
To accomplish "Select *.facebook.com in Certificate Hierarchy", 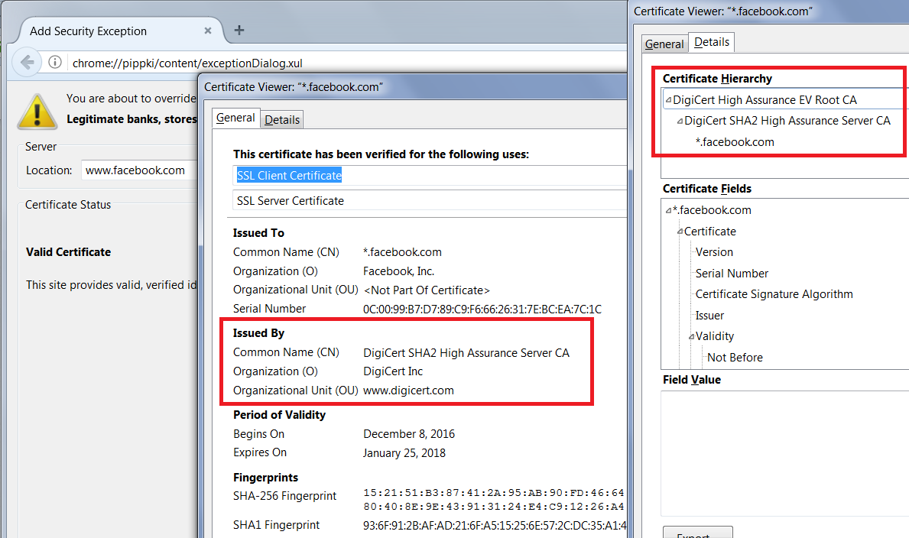I will coord(735,142).
